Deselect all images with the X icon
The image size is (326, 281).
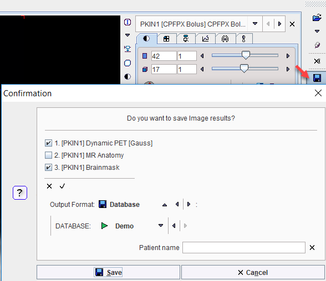point(49,186)
